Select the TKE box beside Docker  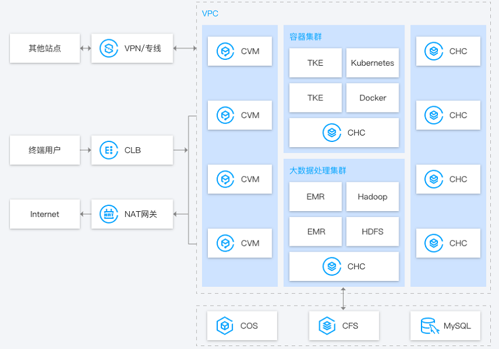[x=315, y=98]
